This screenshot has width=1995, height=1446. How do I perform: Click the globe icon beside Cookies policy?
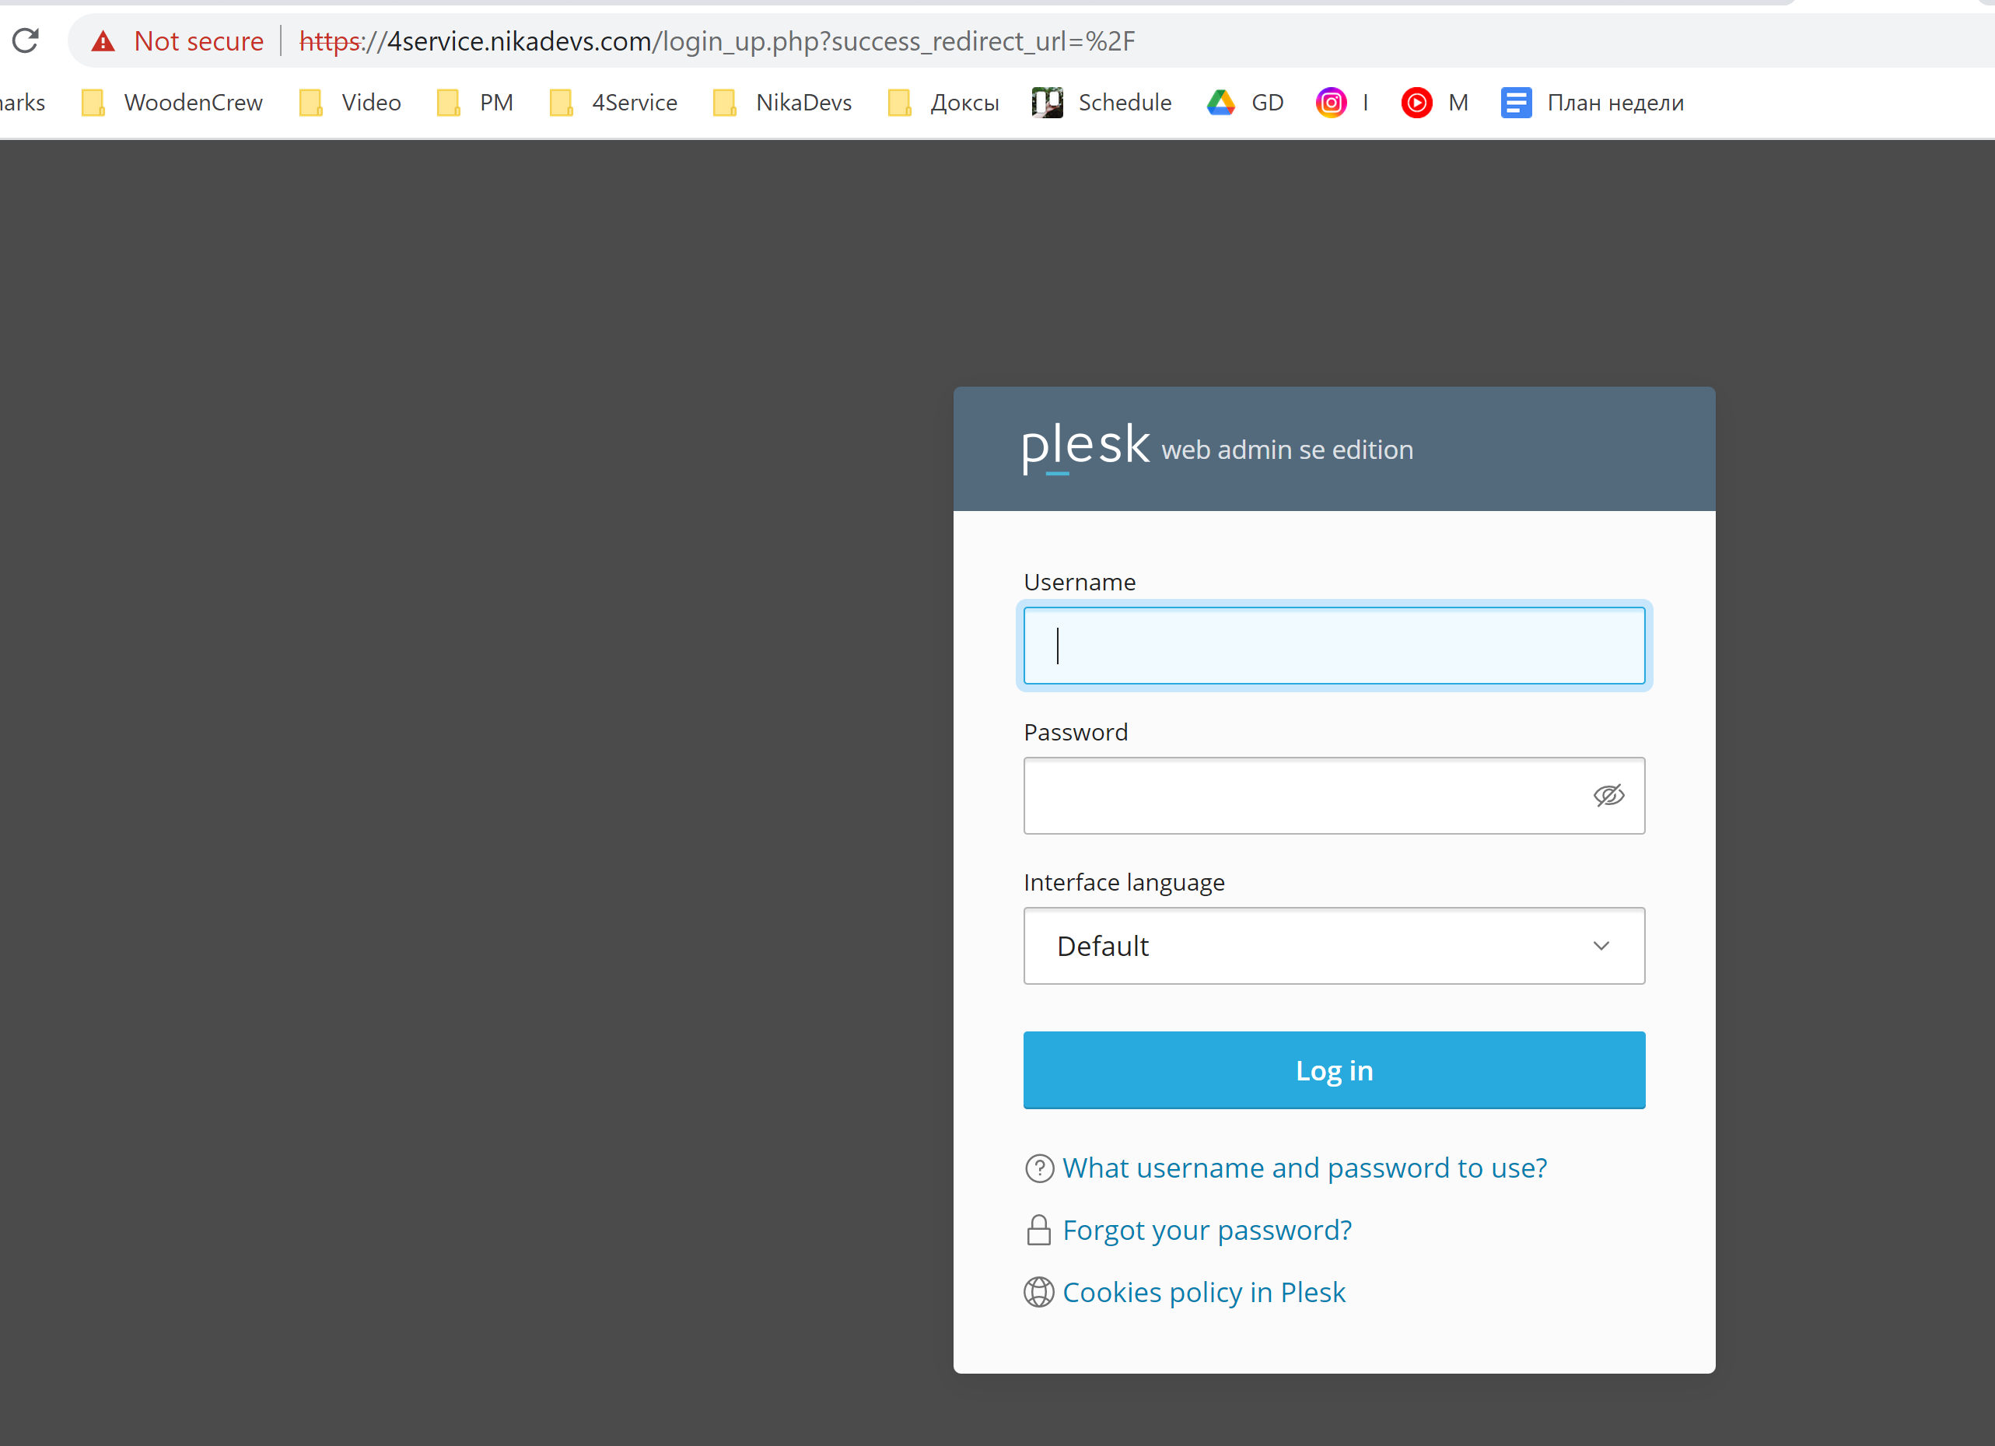pos(1039,1291)
